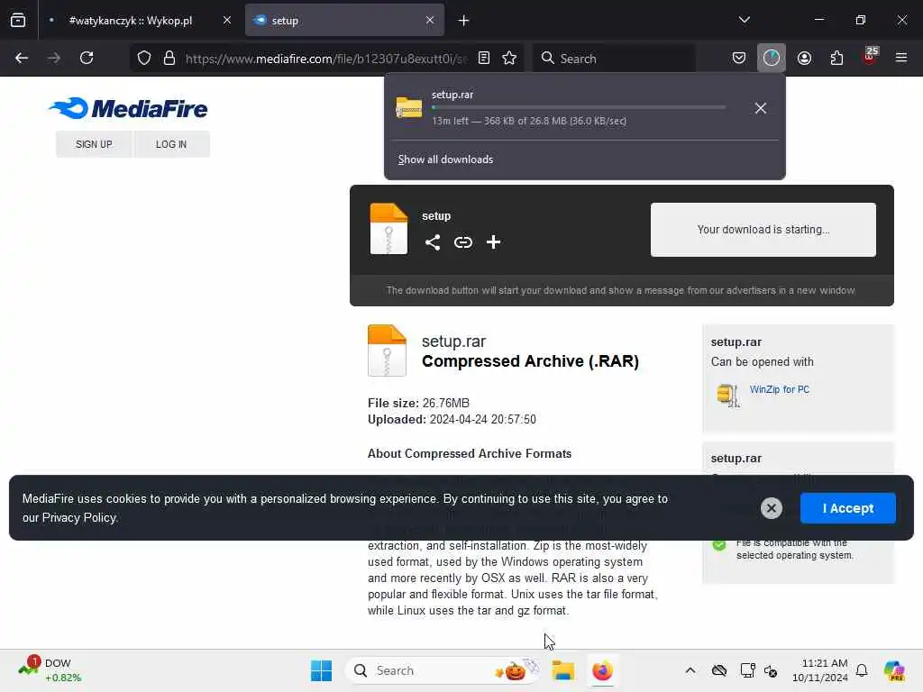Open Show all downloads
This screenshot has height=692, width=923.
tap(445, 159)
